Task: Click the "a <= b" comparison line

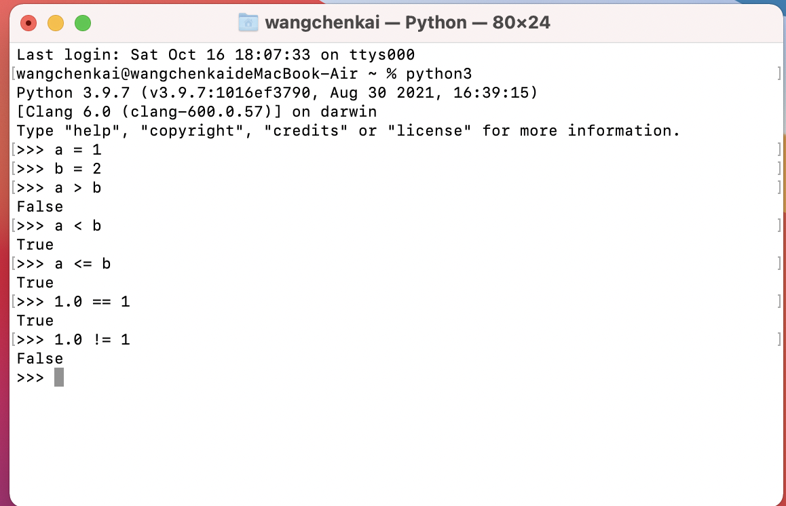Action: 83,263
